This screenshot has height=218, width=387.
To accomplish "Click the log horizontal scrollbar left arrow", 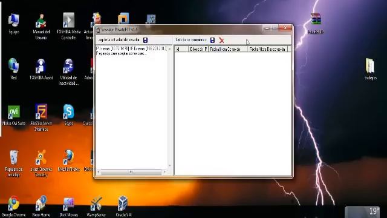I will (98, 171).
